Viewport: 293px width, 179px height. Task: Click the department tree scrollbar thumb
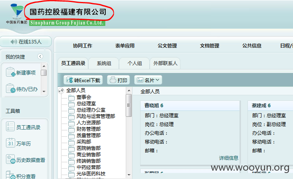[129, 106]
